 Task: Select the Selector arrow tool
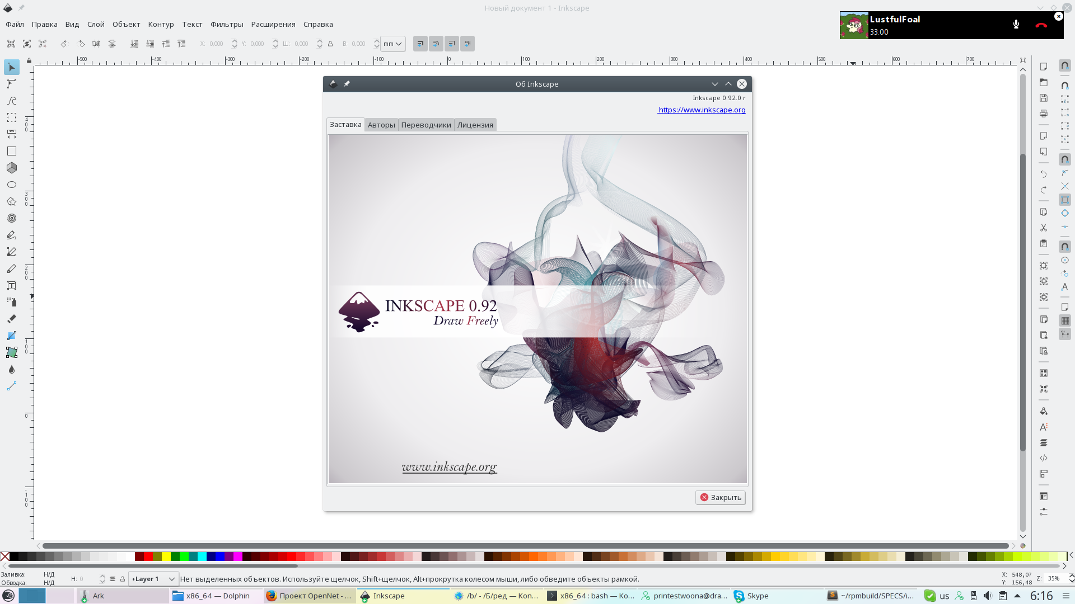pyautogui.click(x=12, y=67)
